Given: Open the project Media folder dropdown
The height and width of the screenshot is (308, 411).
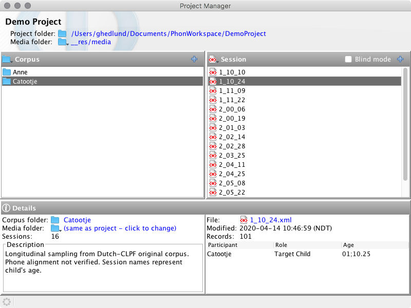Looking at the screenshot, I should tap(63, 42).
